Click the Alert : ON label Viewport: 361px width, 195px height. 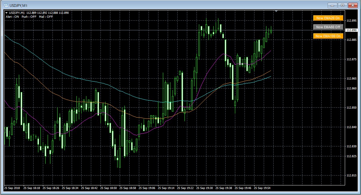[x=12, y=17]
